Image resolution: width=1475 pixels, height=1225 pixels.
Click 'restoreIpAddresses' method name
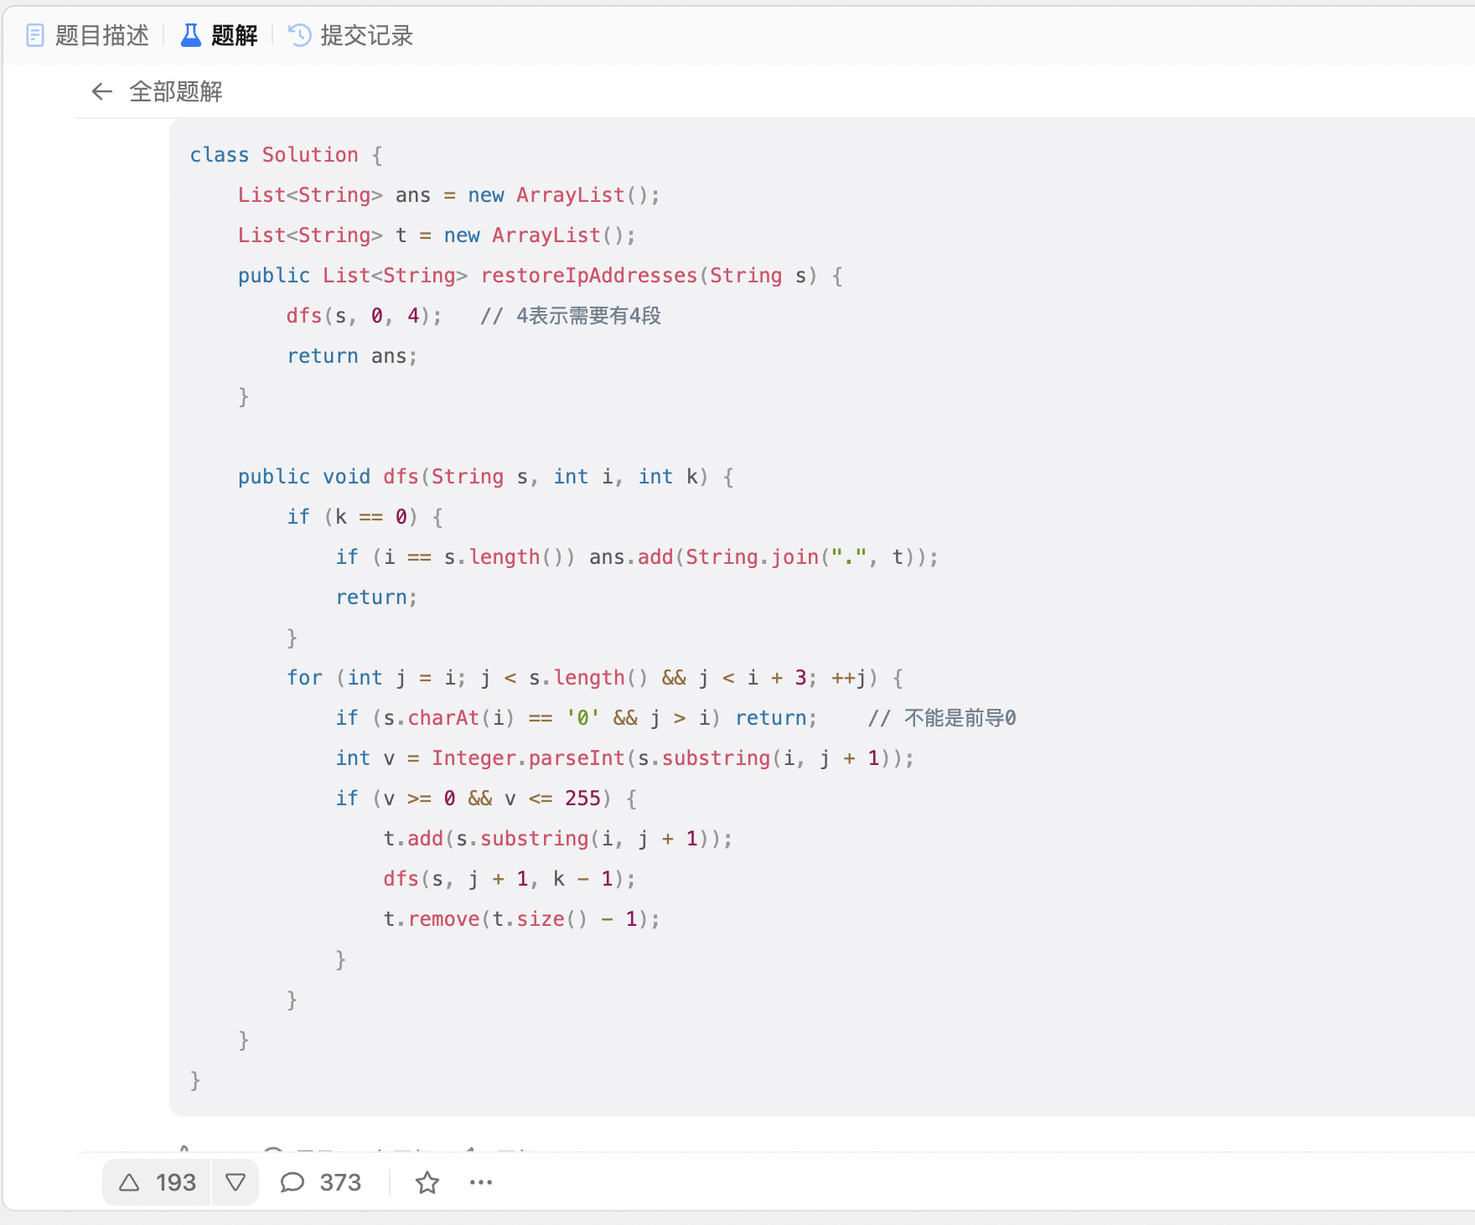[x=589, y=276]
